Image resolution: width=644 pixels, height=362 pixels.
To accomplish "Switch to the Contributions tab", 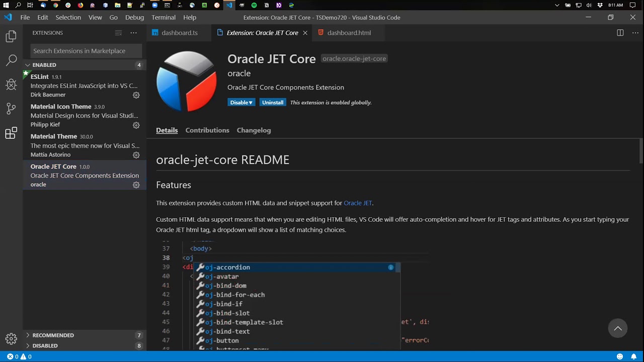I will coord(207,130).
